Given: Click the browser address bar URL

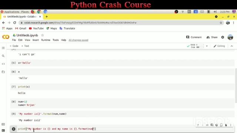Looking at the screenshot, I should [x=80, y=23].
